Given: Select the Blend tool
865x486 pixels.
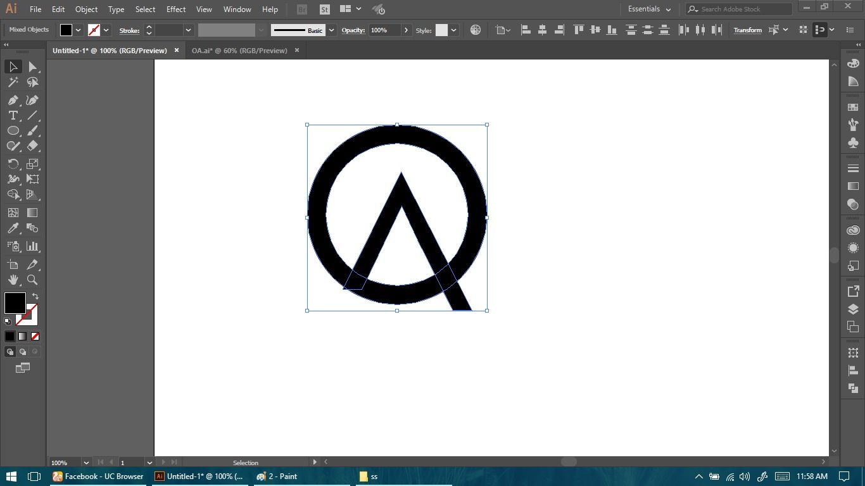Looking at the screenshot, I should (x=32, y=228).
